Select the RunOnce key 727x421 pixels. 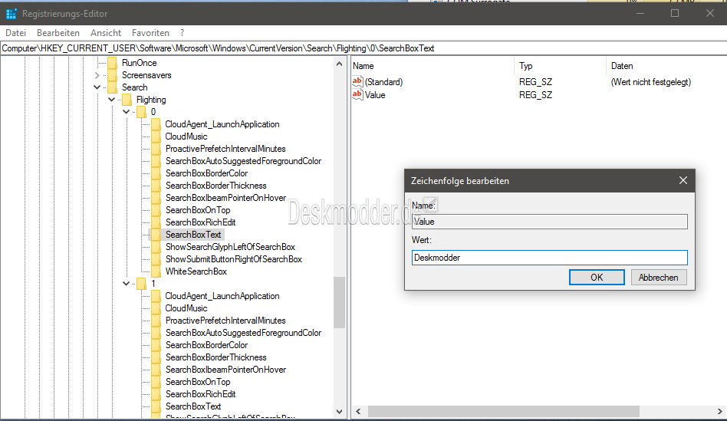(139, 63)
